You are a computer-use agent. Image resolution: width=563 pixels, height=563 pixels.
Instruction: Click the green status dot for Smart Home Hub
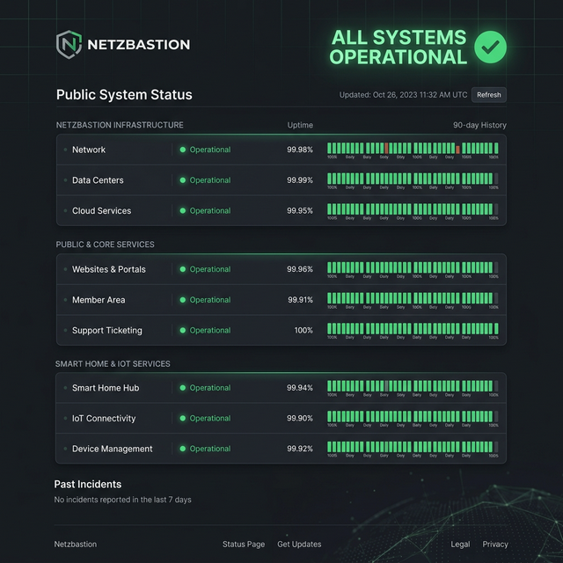click(183, 388)
